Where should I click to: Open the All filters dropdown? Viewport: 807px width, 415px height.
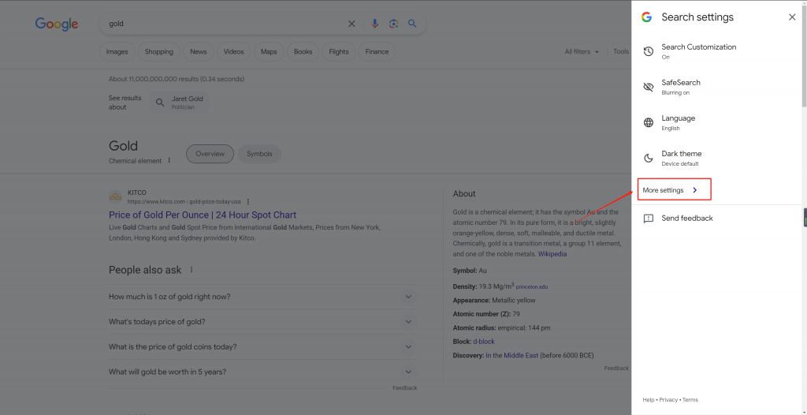point(582,51)
